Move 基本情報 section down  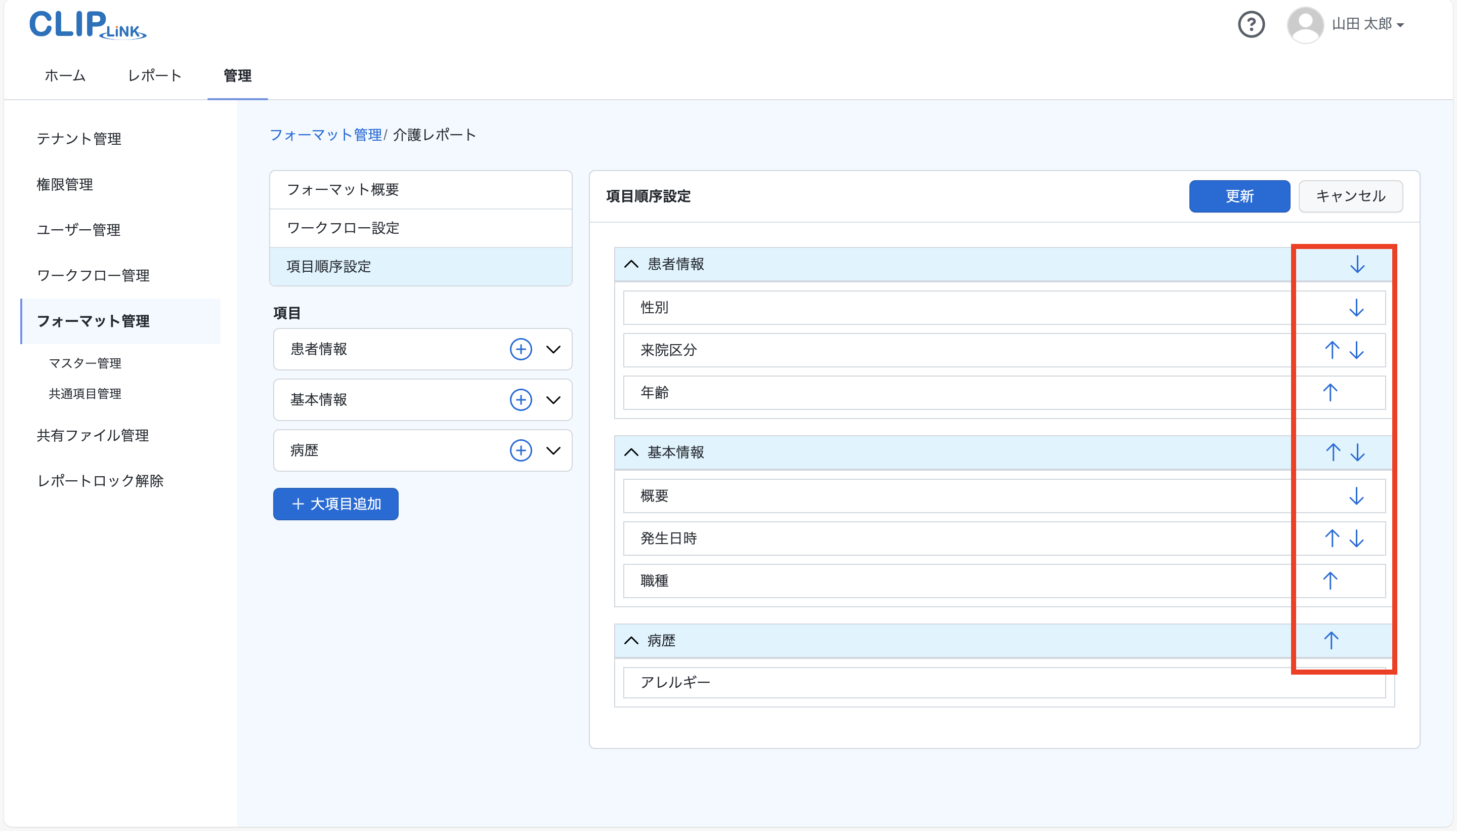[1357, 452]
